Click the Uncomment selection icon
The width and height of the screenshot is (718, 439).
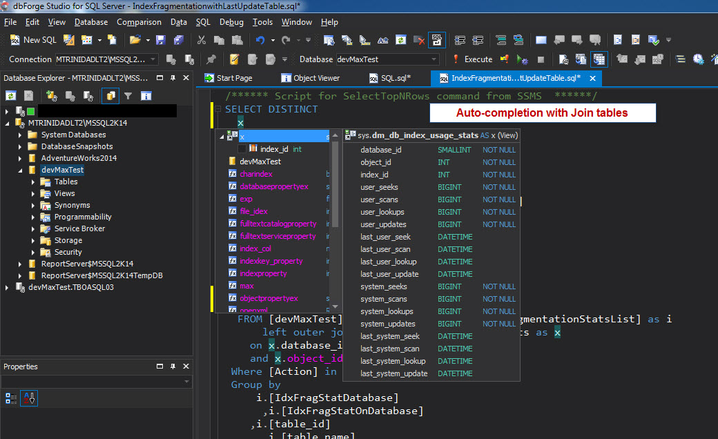tap(518, 40)
